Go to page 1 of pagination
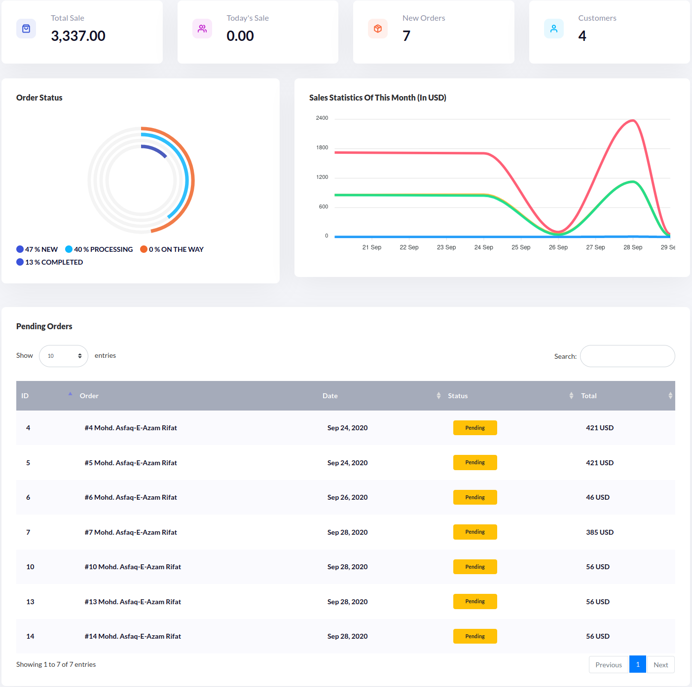Image resolution: width=692 pixels, height=687 pixels. tap(637, 664)
